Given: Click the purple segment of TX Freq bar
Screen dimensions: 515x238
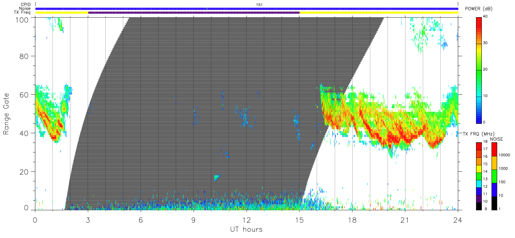Looking at the screenshot, I should click(194, 13).
